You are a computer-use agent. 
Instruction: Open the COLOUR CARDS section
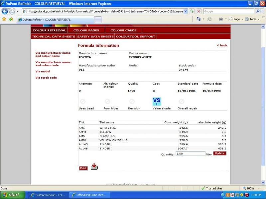tap(123, 30)
